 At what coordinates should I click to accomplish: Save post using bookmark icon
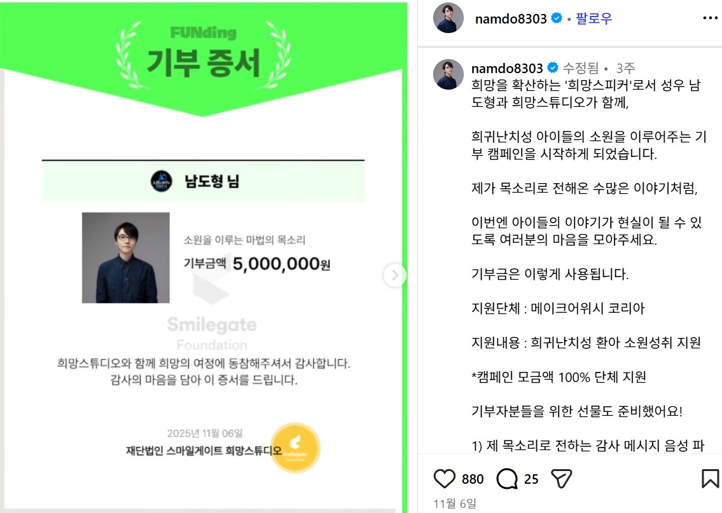click(x=710, y=479)
